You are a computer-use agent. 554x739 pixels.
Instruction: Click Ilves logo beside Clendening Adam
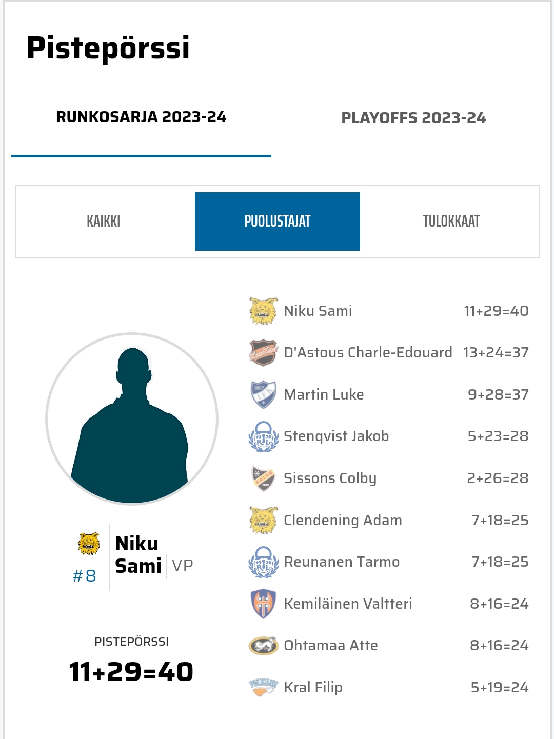pos(263,520)
